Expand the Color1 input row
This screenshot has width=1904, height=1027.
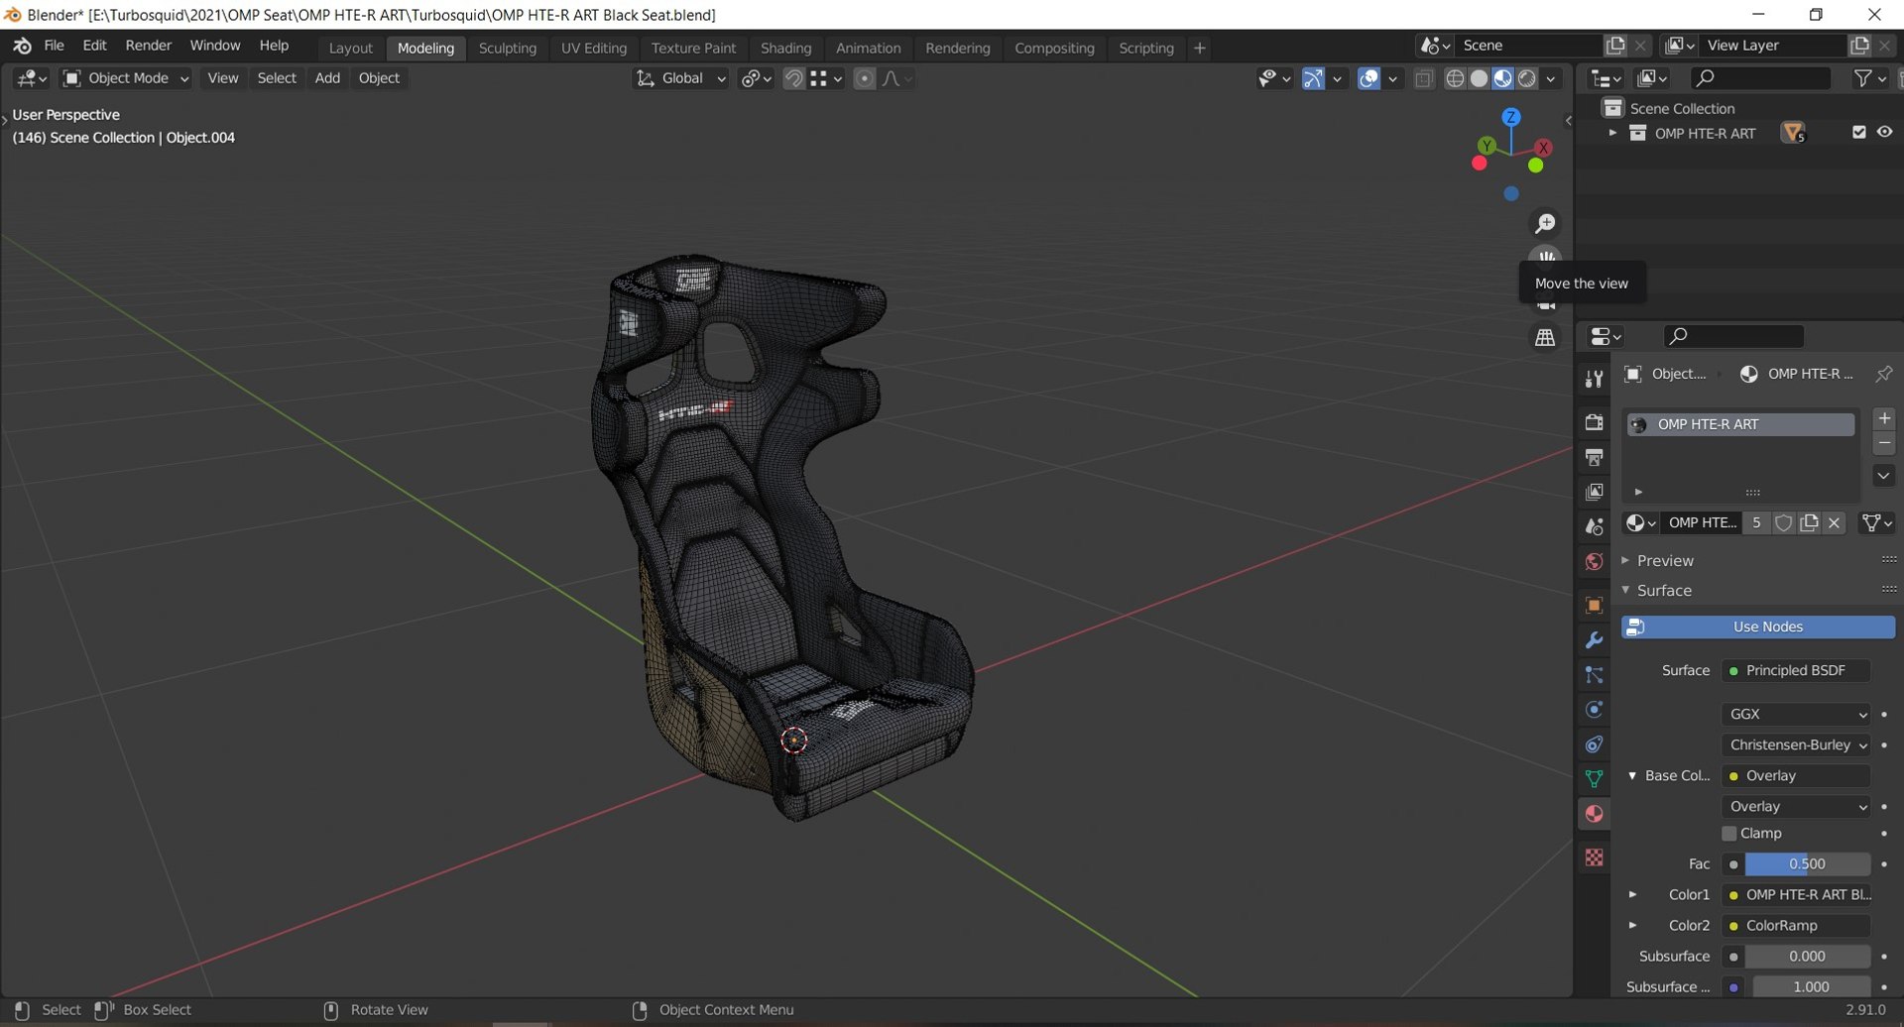[x=1632, y=894]
